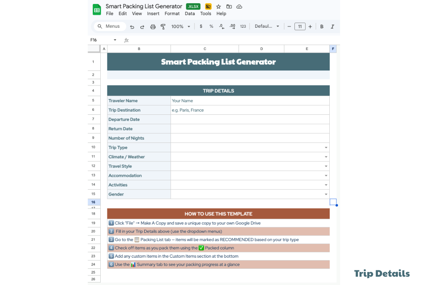Screen dimensions: 428x285
Task: Decrease font size with minus button
Action: 289,27
